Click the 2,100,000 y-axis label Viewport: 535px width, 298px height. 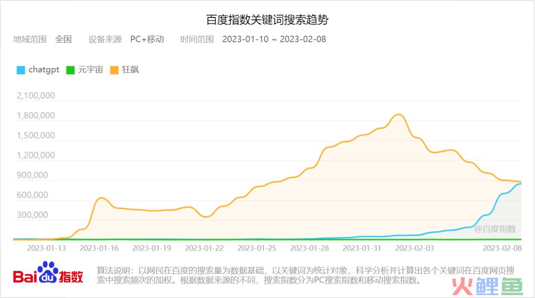[x=36, y=96]
